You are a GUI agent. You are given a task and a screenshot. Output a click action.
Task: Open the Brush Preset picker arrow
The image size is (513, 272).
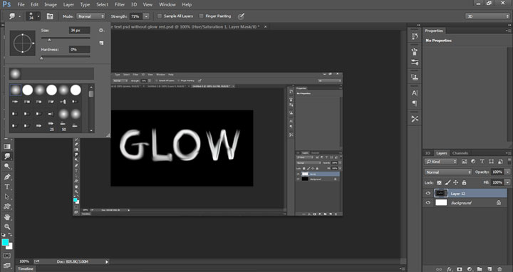tap(38, 16)
